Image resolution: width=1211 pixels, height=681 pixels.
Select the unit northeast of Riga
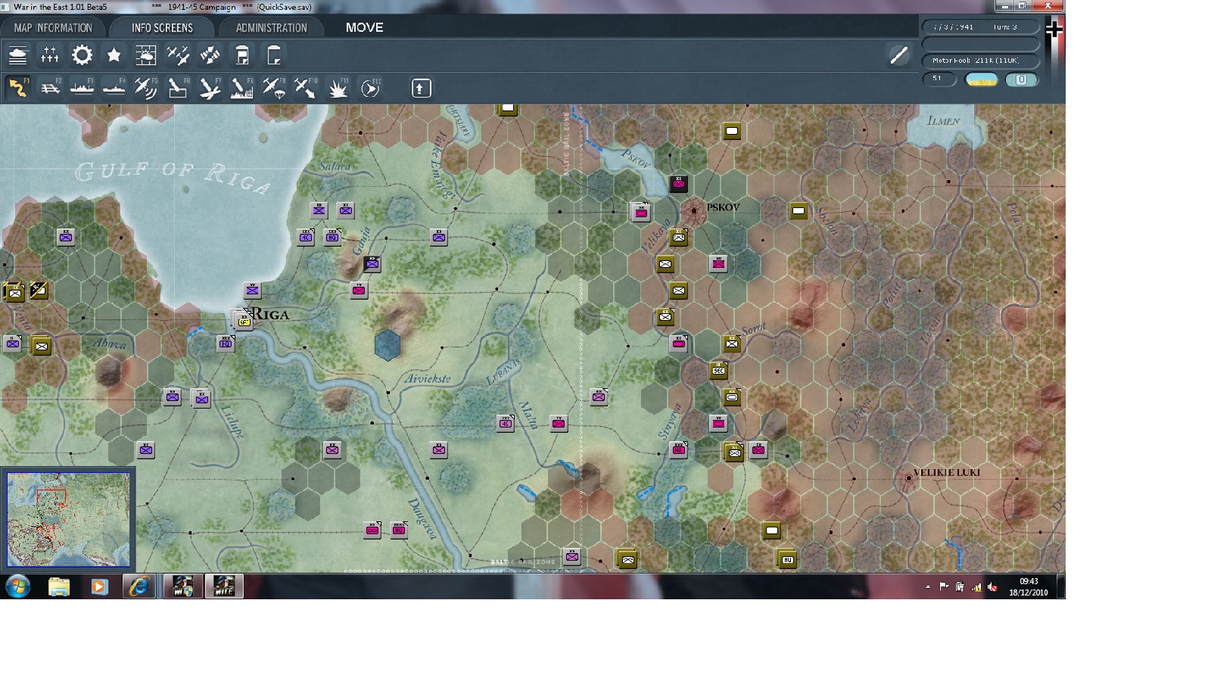point(252,290)
